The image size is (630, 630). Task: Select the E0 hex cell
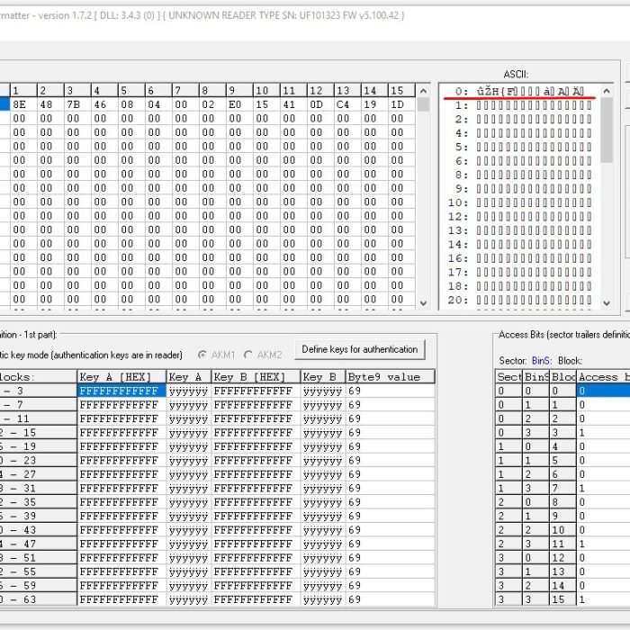click(x=239, y=104)
